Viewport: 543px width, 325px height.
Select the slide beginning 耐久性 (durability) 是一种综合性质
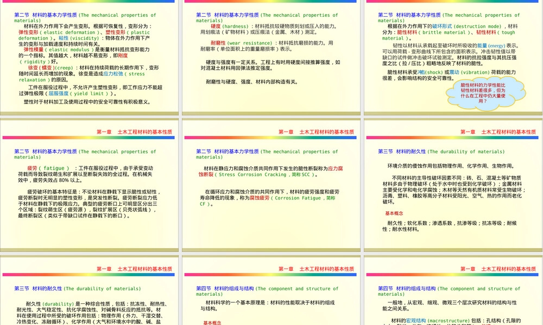(x=90, y=290)
